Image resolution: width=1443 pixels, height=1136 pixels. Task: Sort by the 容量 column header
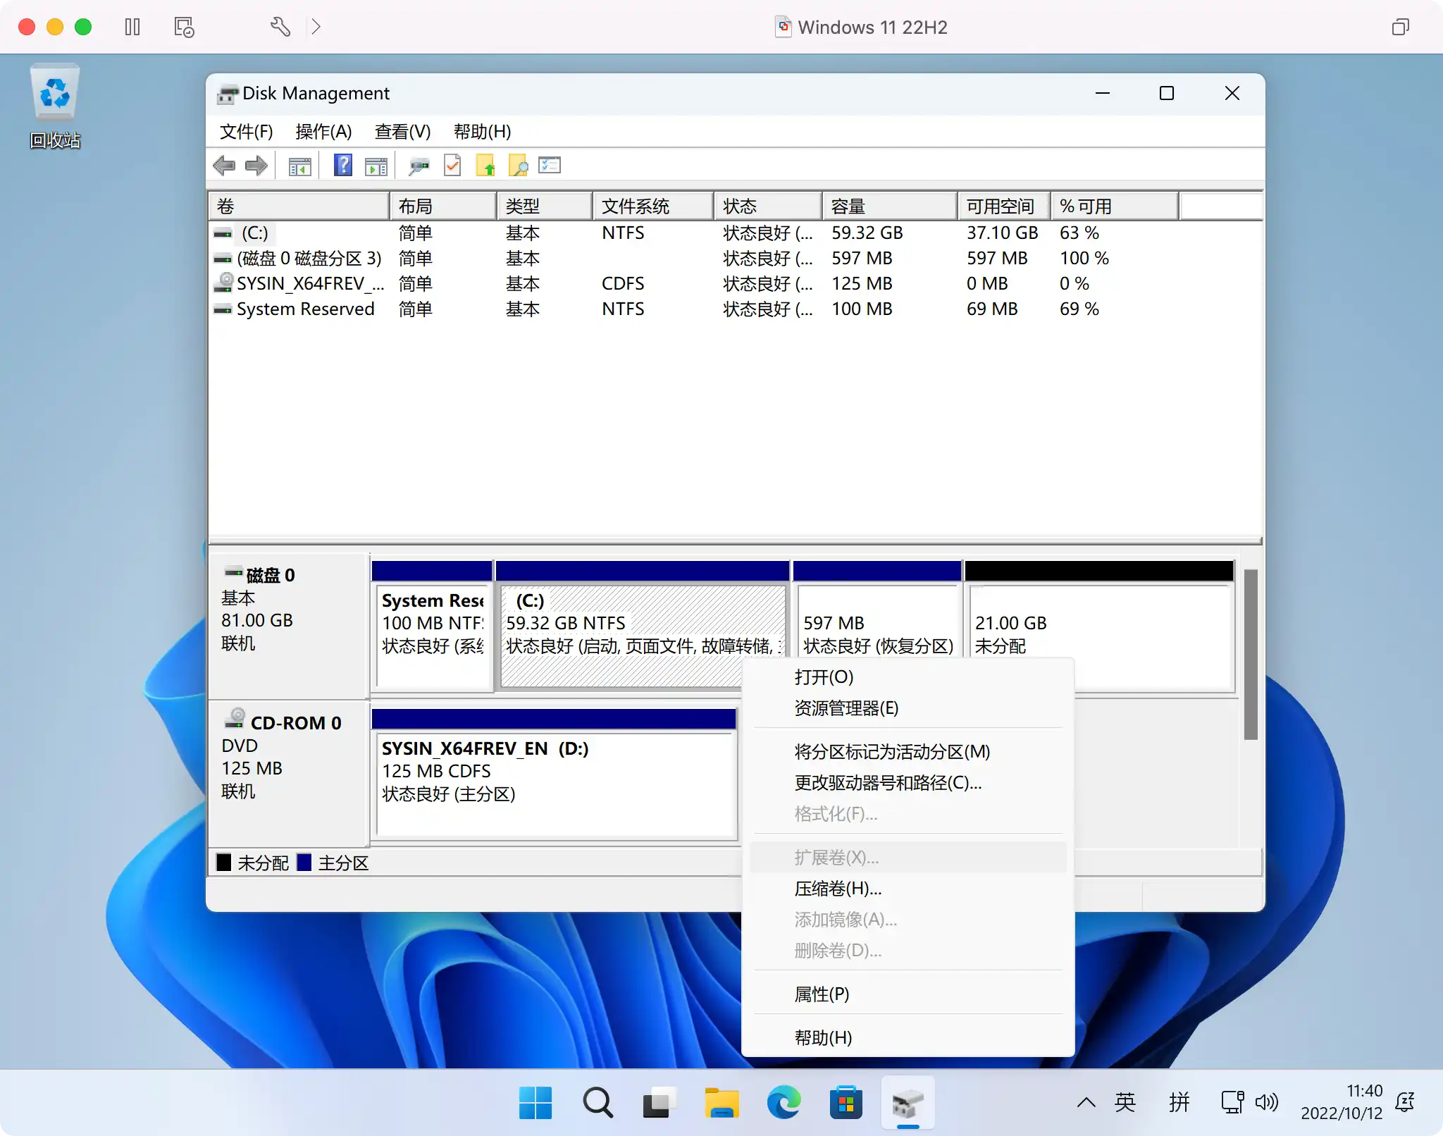coord(890,206)
